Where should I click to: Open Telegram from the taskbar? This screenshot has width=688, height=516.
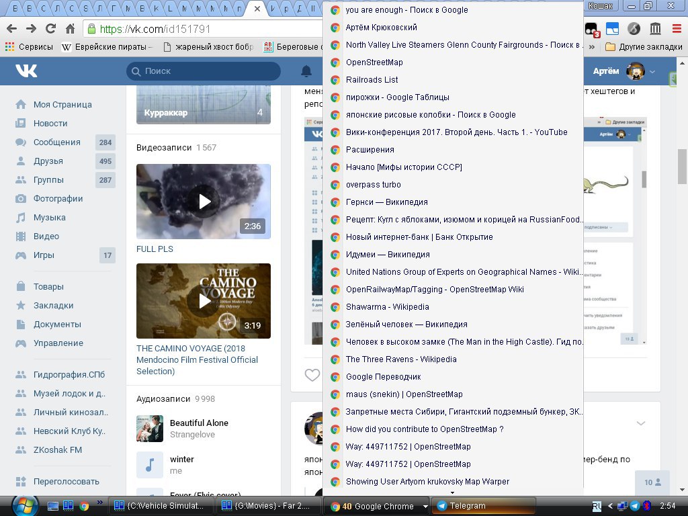[484, 506]
